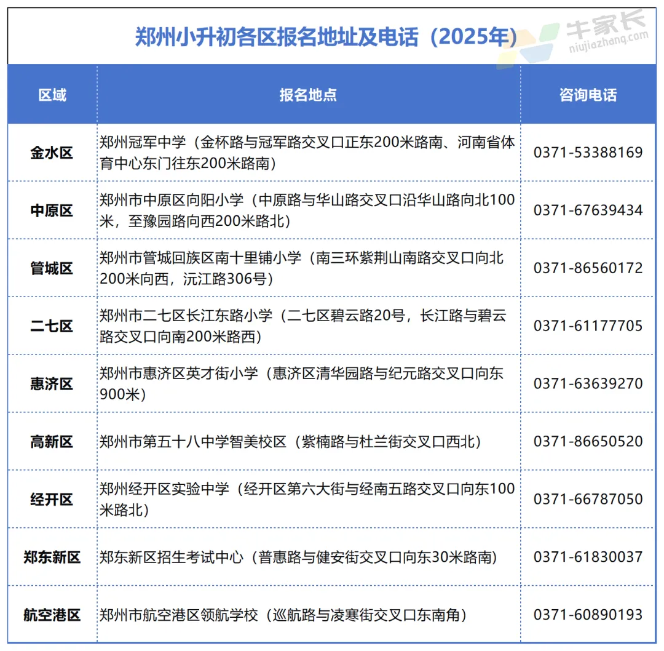Click phone number 0371-66787050

pos(588,499)
